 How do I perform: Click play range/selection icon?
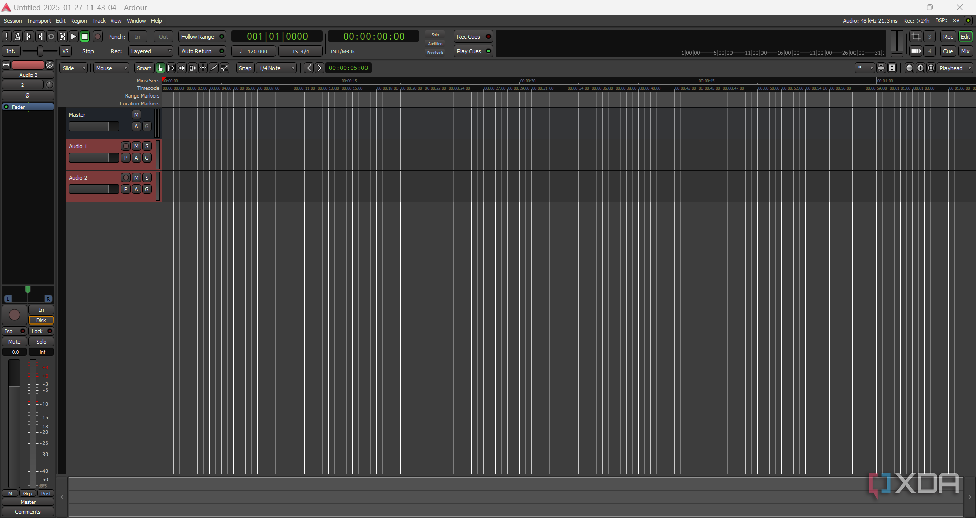pos(62,37)
